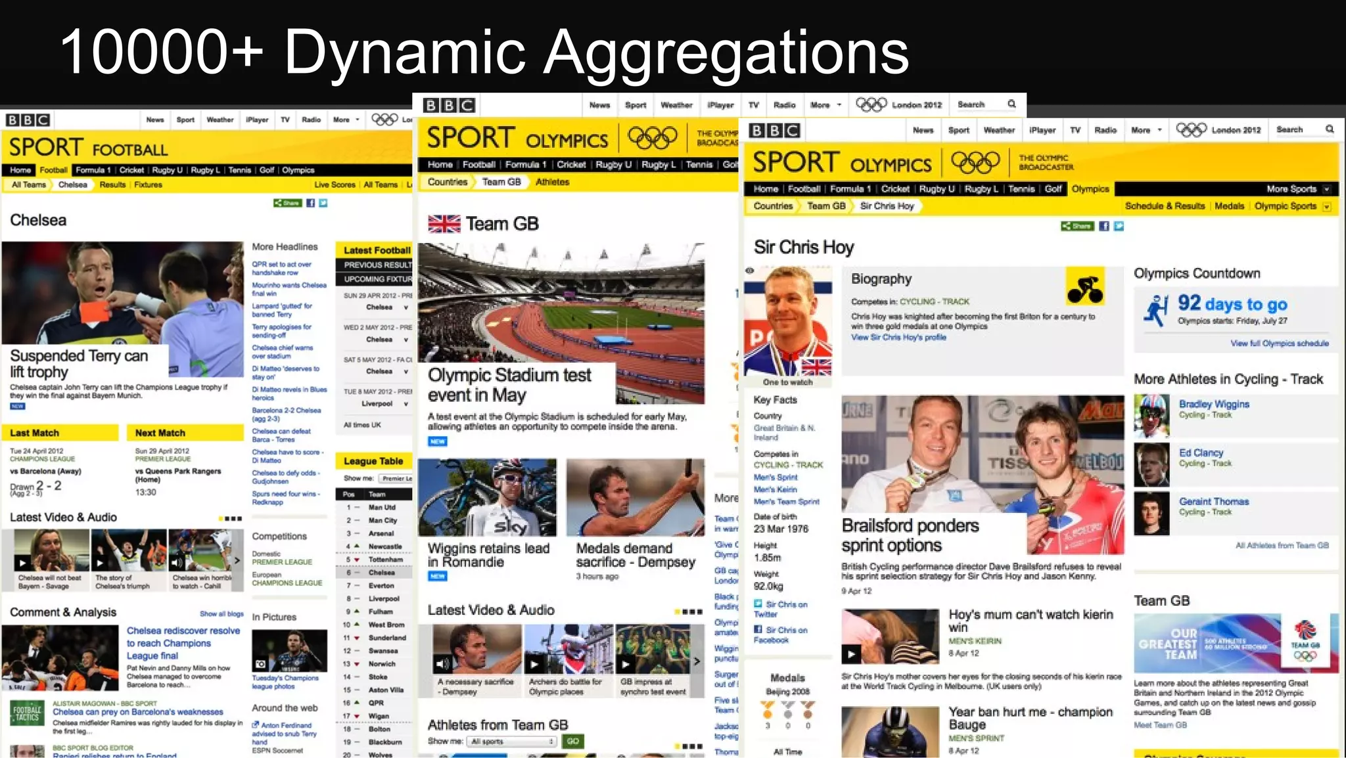Click search magnifier icon on the Team GB page
Viewport: 1346px width, 758px height.
(1011, 104)
